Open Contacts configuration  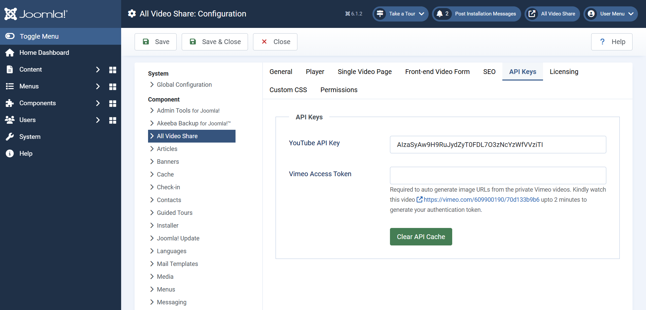coord(169,200)
